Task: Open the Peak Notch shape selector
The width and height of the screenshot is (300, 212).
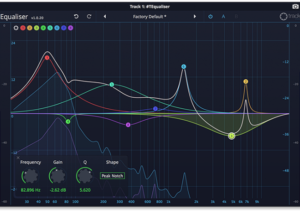Action: click(x=112, y=176)
